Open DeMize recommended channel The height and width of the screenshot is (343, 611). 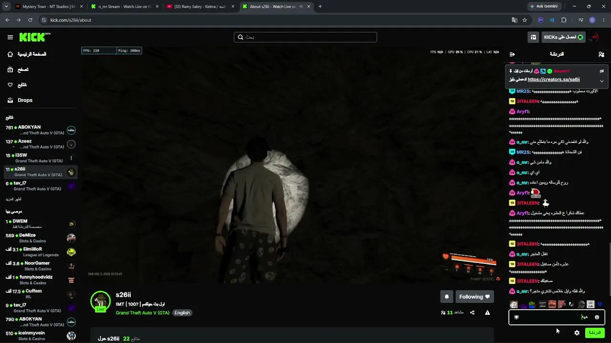[40, 238]
